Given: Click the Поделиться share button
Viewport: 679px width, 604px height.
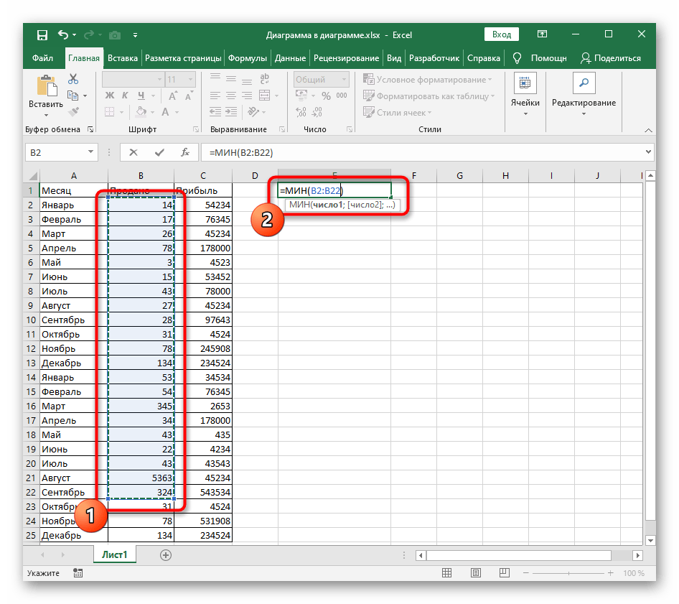Looking at the screenshot, I should tap(611, 58).
